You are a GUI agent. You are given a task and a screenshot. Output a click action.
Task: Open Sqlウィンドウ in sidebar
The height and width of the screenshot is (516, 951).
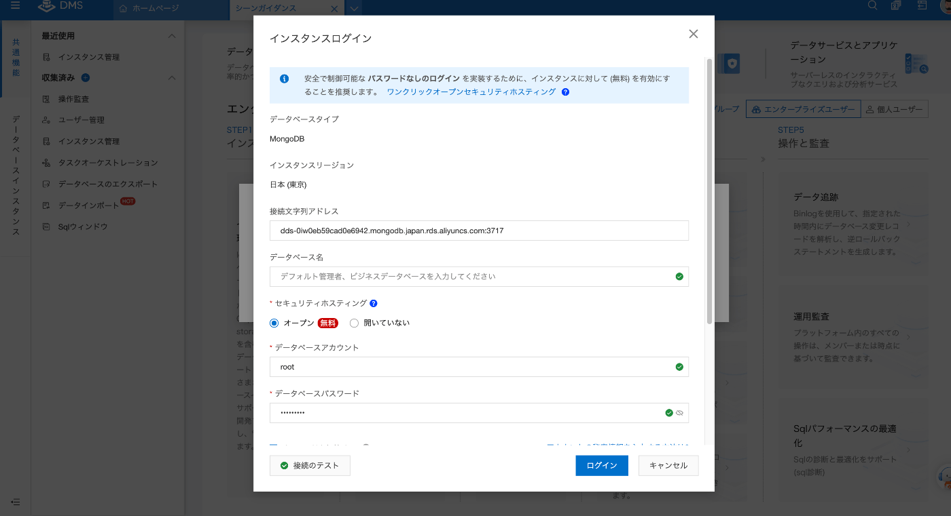point(83,226)
